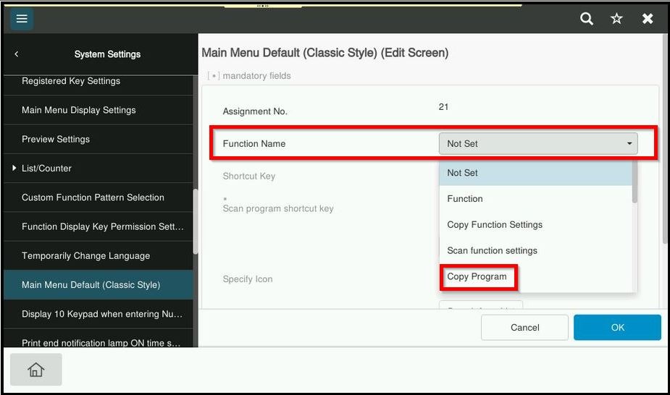Image resolution: width=670 pixels, height=395 pixels.
Task: Click the star favorites icon
Action: [616, 19]
